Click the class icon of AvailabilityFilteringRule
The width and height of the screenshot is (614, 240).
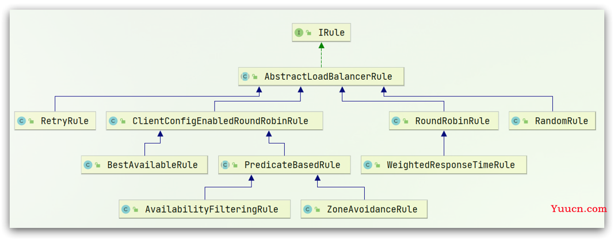(x=125, y=209)
